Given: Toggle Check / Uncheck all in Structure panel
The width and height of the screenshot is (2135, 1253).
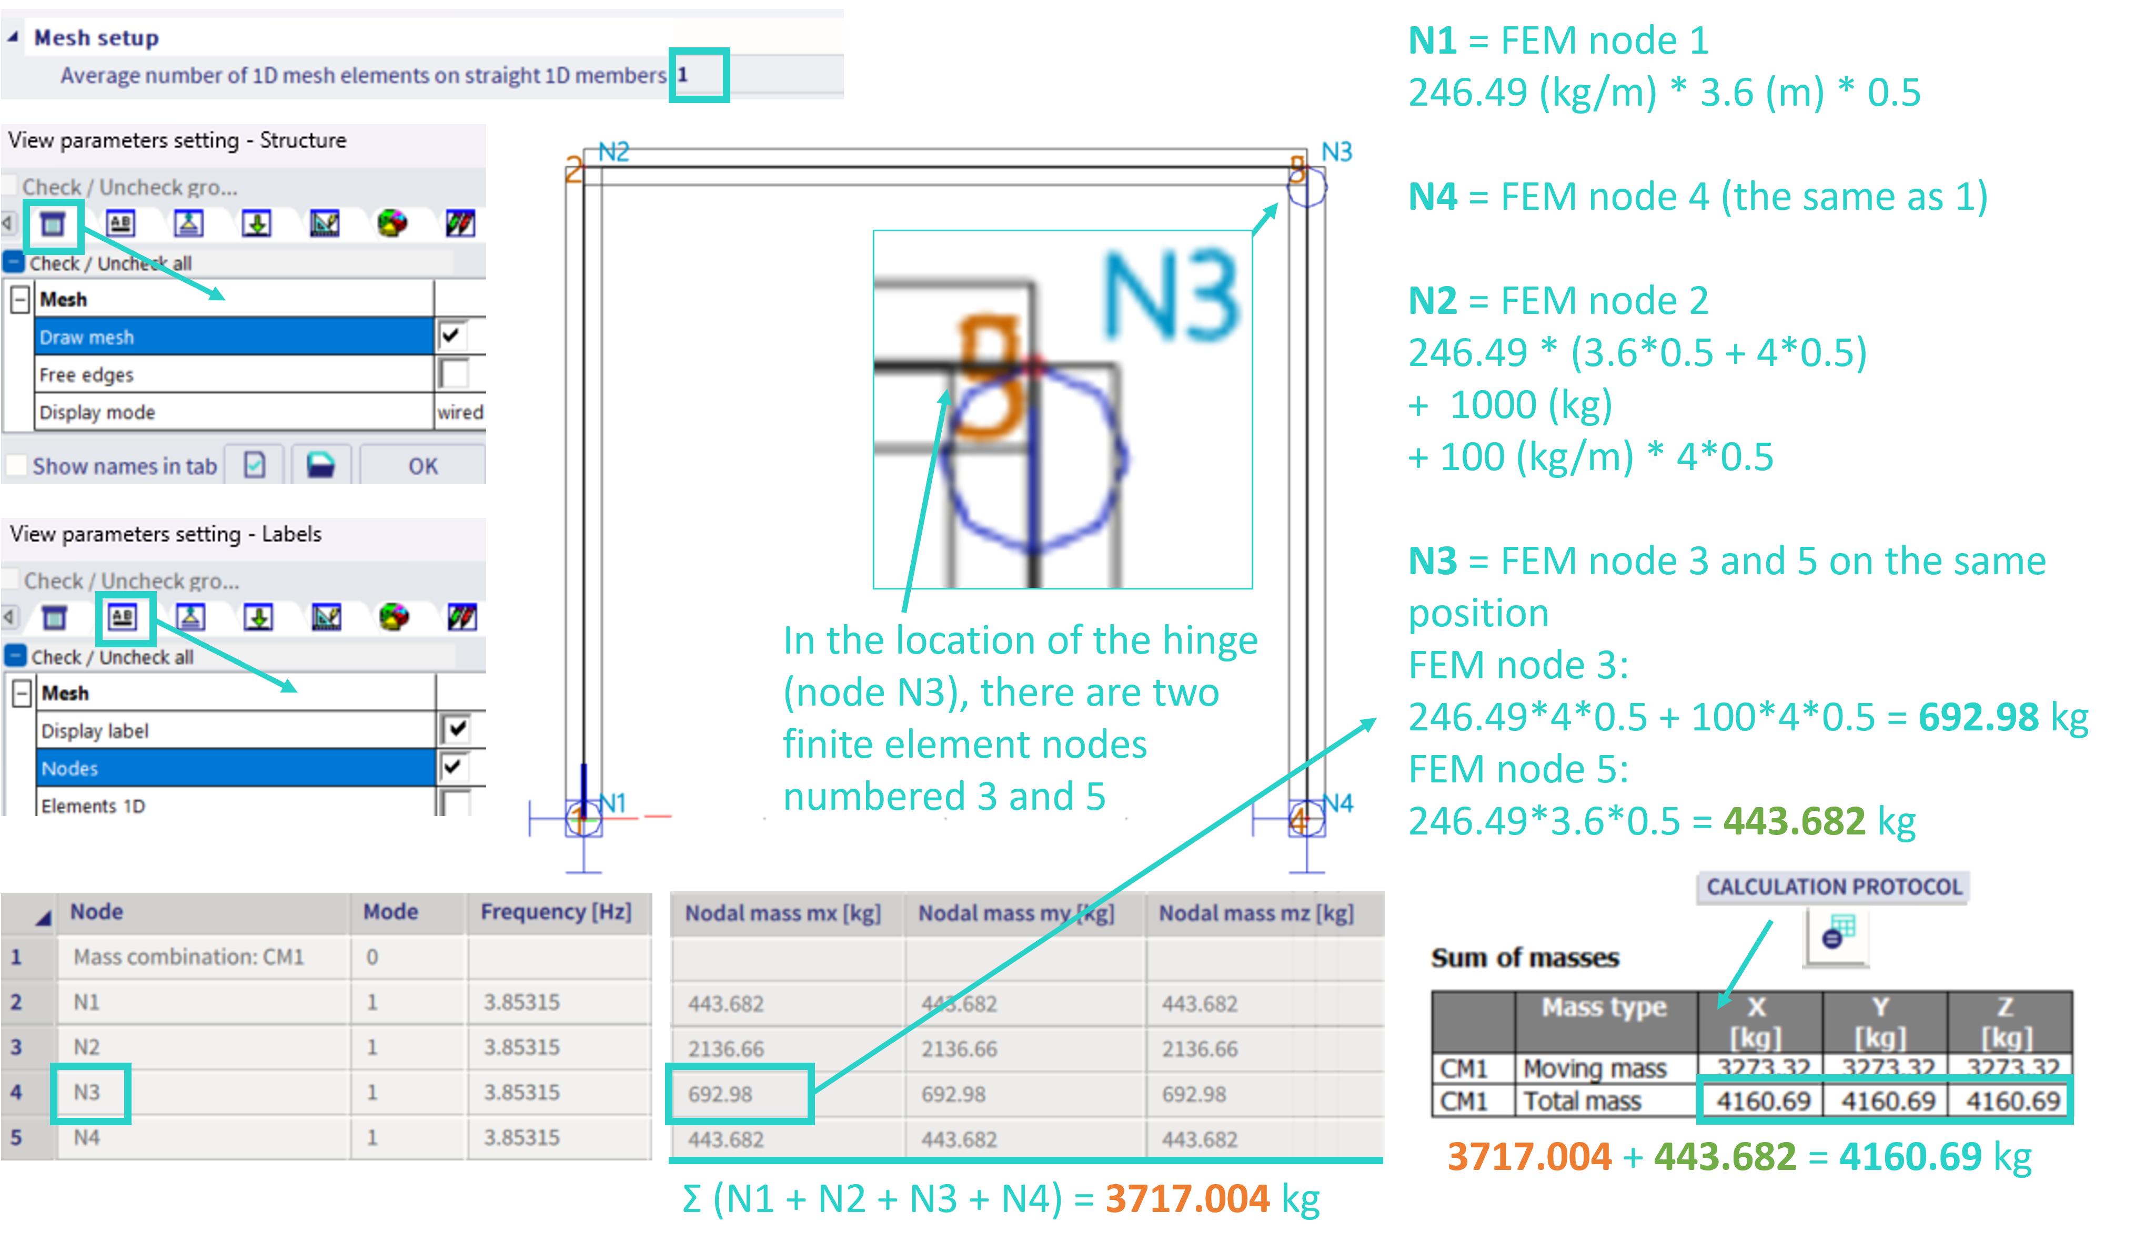Looking at the screenshot, I should [x=14, y=262].
